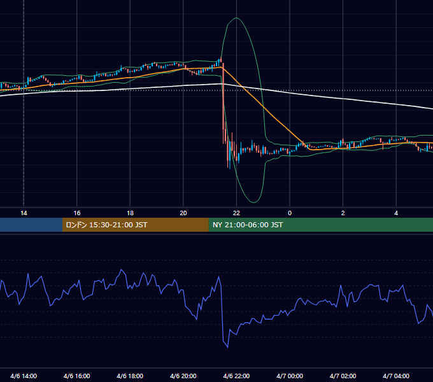Click the hour label 16 on the price chart axis

click(x=77, y=213)
